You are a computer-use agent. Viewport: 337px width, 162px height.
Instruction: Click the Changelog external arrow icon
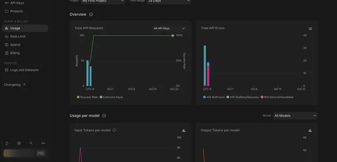[24, 84]
